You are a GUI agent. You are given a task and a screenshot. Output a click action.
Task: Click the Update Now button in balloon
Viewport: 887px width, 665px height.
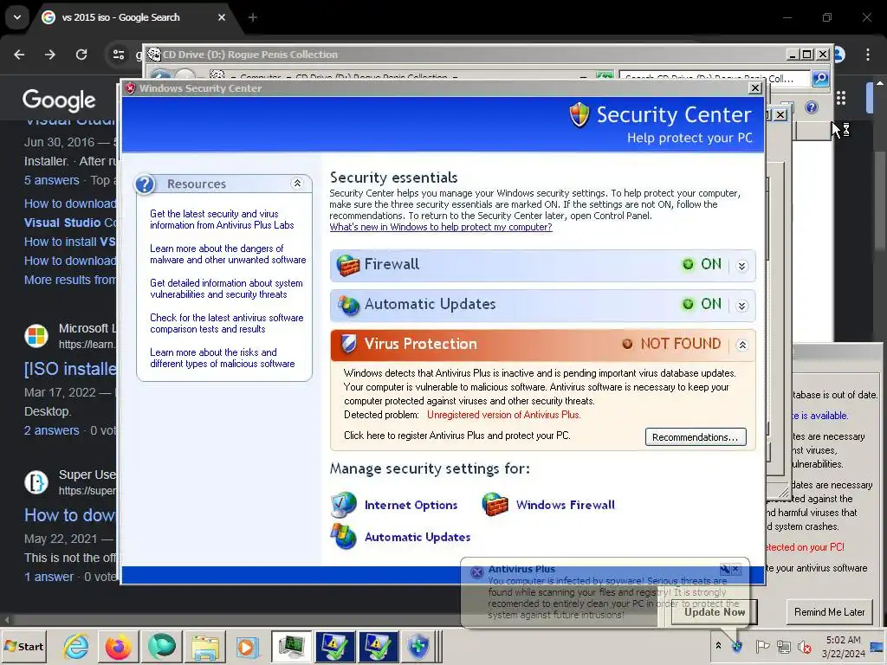point(715,612)
